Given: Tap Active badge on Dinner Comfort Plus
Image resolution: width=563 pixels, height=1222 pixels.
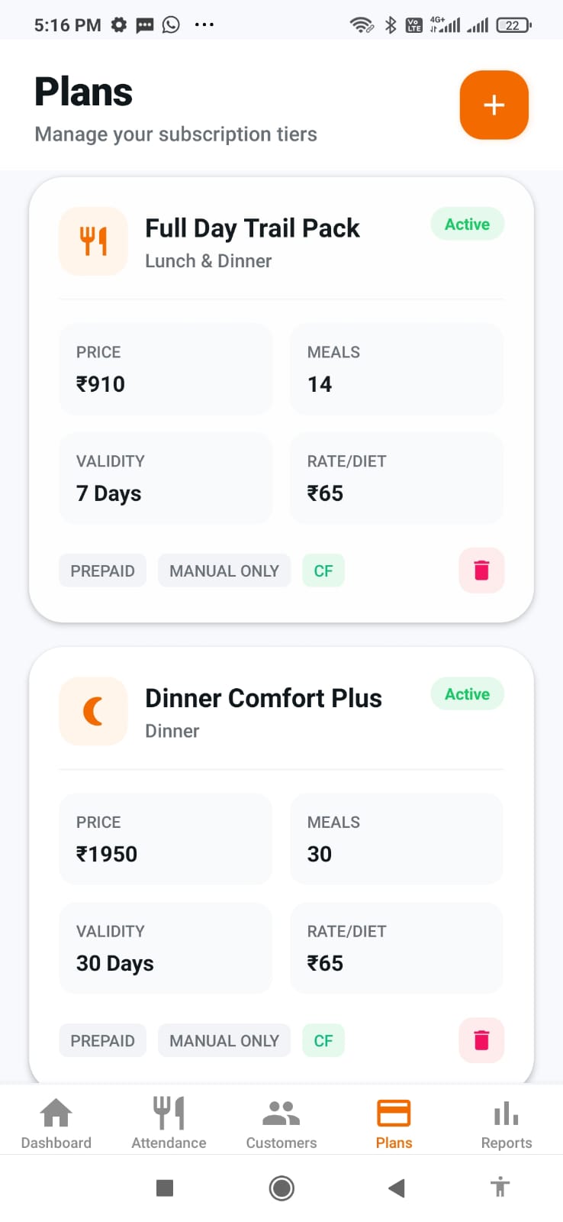Looking at the screenshot, I should [467, 694].
